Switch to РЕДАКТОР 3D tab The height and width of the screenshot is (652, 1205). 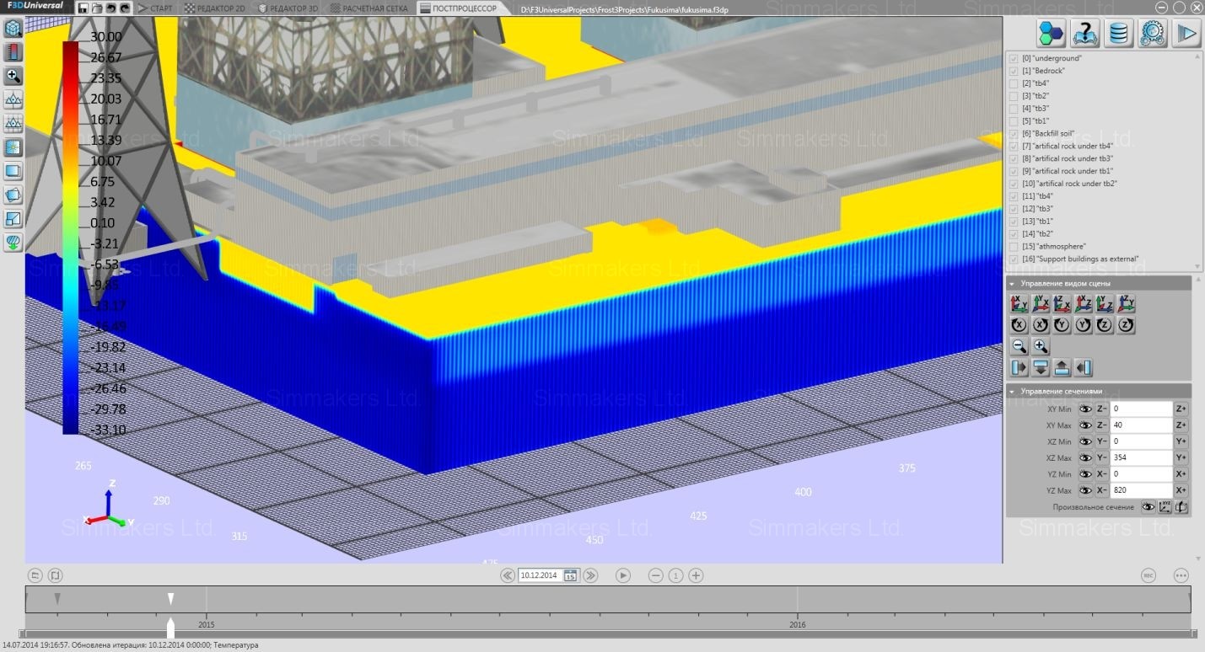(x=289, y=8)
